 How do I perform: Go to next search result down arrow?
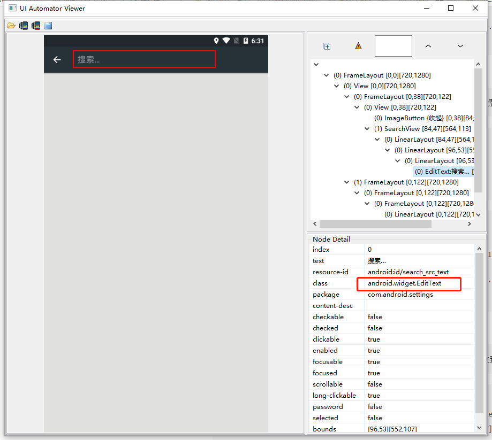(460, 46)
